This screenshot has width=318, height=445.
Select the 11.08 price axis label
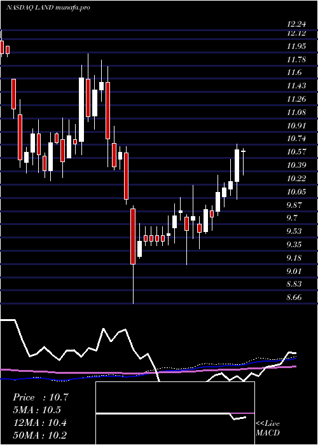[296, 113]
